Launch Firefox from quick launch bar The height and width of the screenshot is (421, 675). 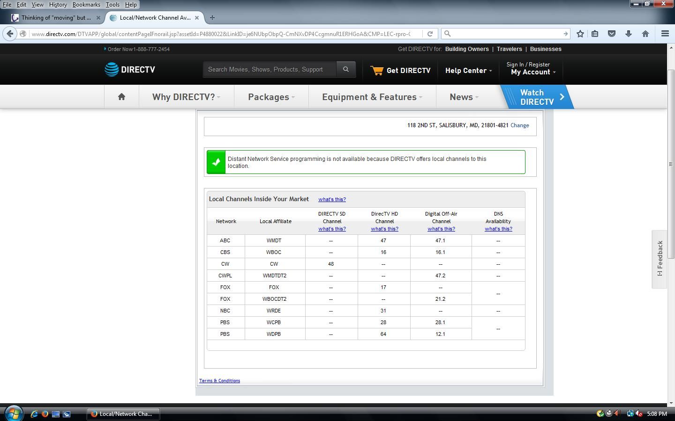pyautogui.click(x=45, y=414)
